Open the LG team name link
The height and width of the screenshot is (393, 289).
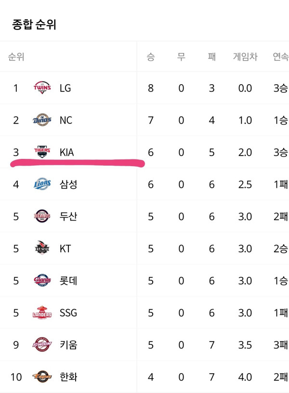tap(65, 88)
